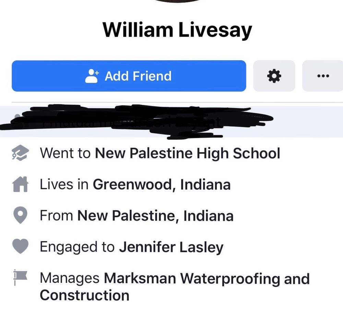This screenshot has height=315, width=343.
Task: Open Marksman Waterproofing and Construction page
Action: (206, 279)
